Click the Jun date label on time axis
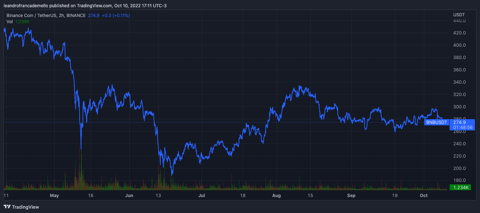The image size is (480, 213). point(129,196)
